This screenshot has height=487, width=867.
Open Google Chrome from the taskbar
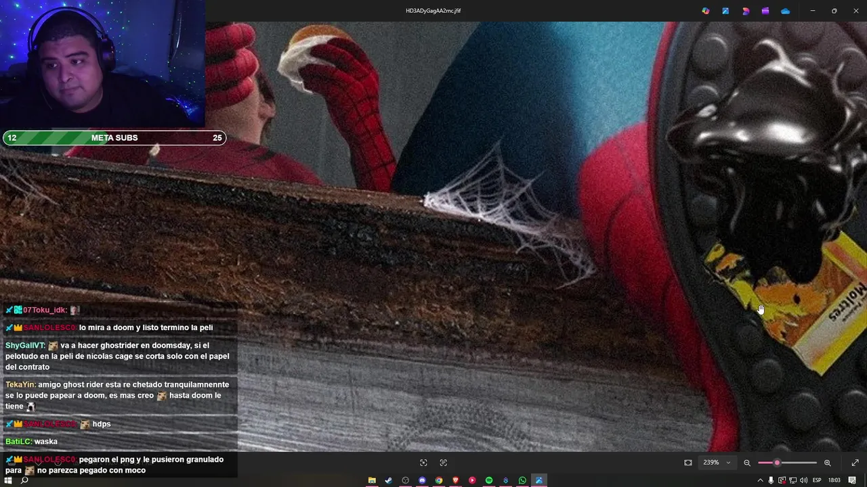[x=439, y=480]
